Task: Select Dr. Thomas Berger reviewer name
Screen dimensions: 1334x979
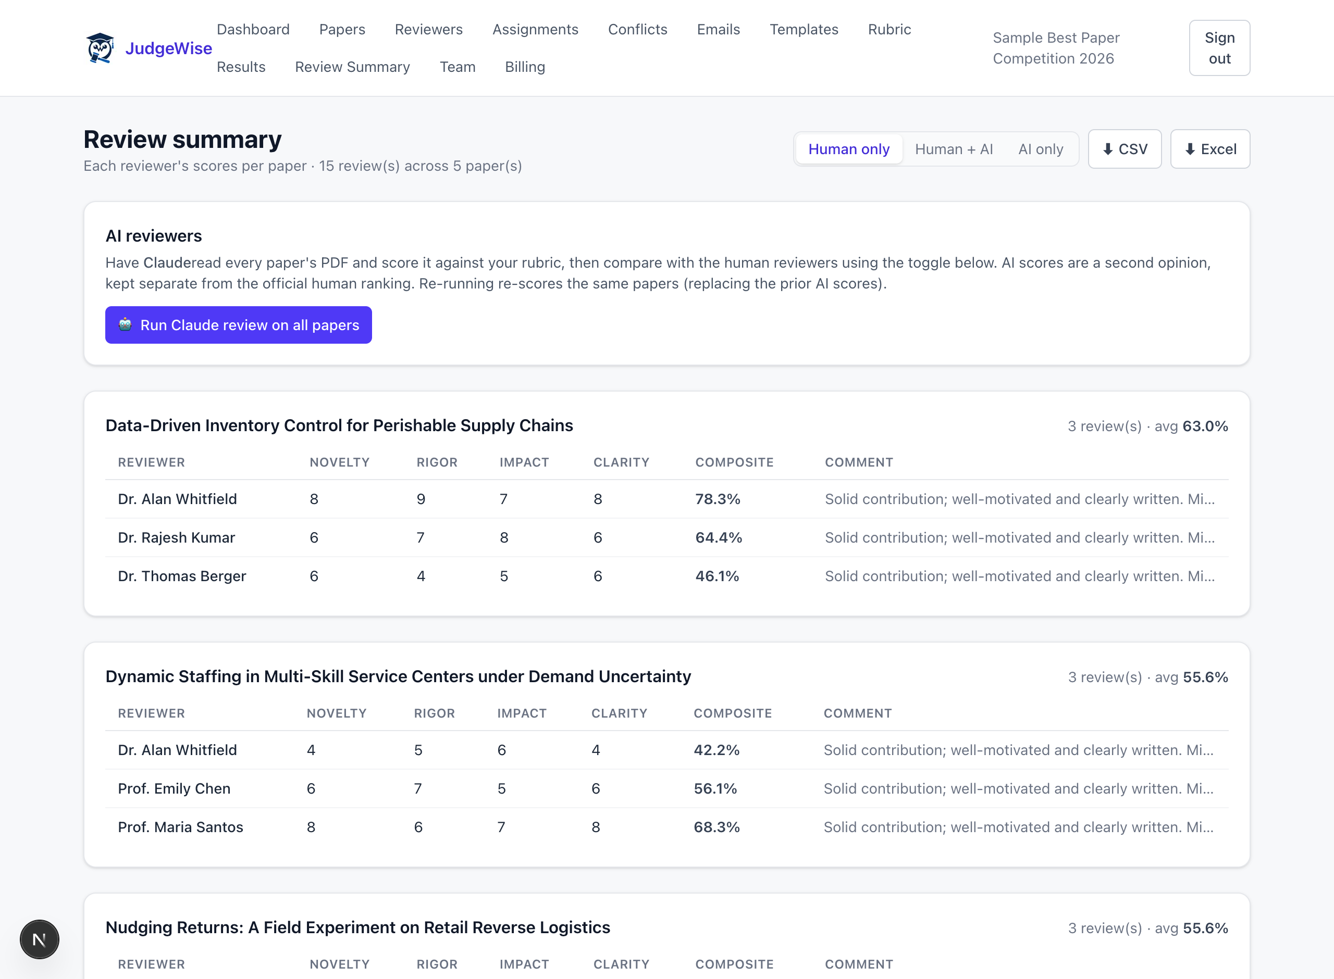Action: [181, 576]
